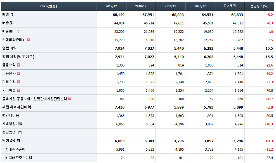Select the 당기순이익 row label
Viewport: 276px width, 163px height.
tap(11, 141)
